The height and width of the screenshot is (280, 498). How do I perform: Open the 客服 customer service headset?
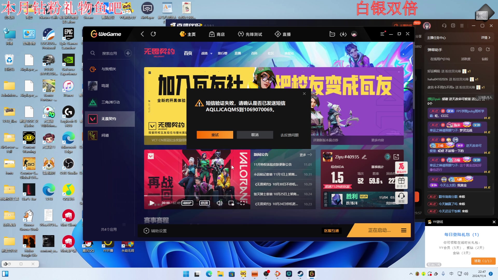[x=401, y=198]
